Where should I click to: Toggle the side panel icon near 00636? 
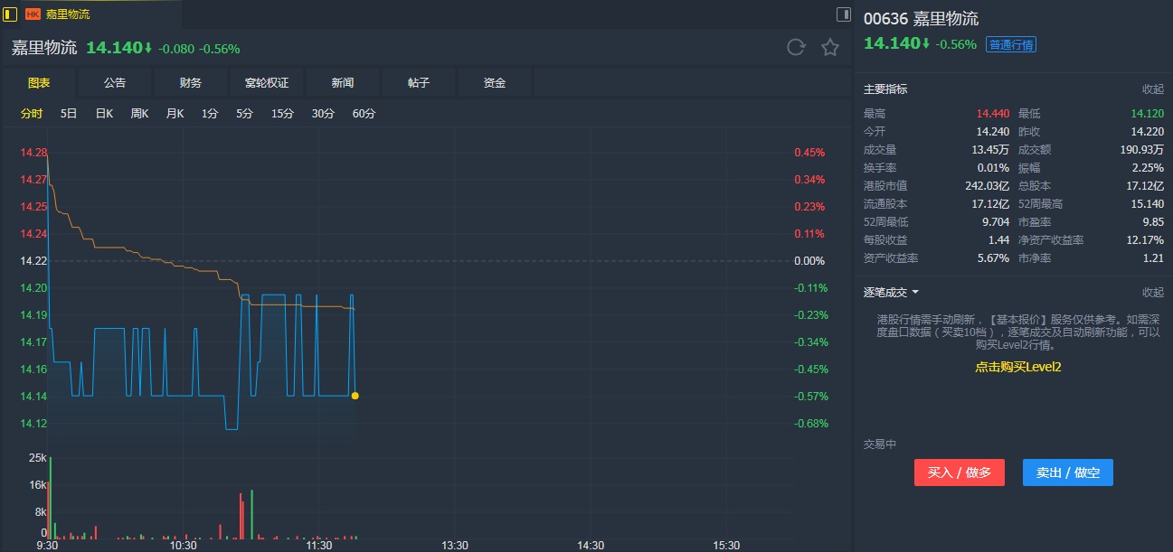tap(843, 14)
